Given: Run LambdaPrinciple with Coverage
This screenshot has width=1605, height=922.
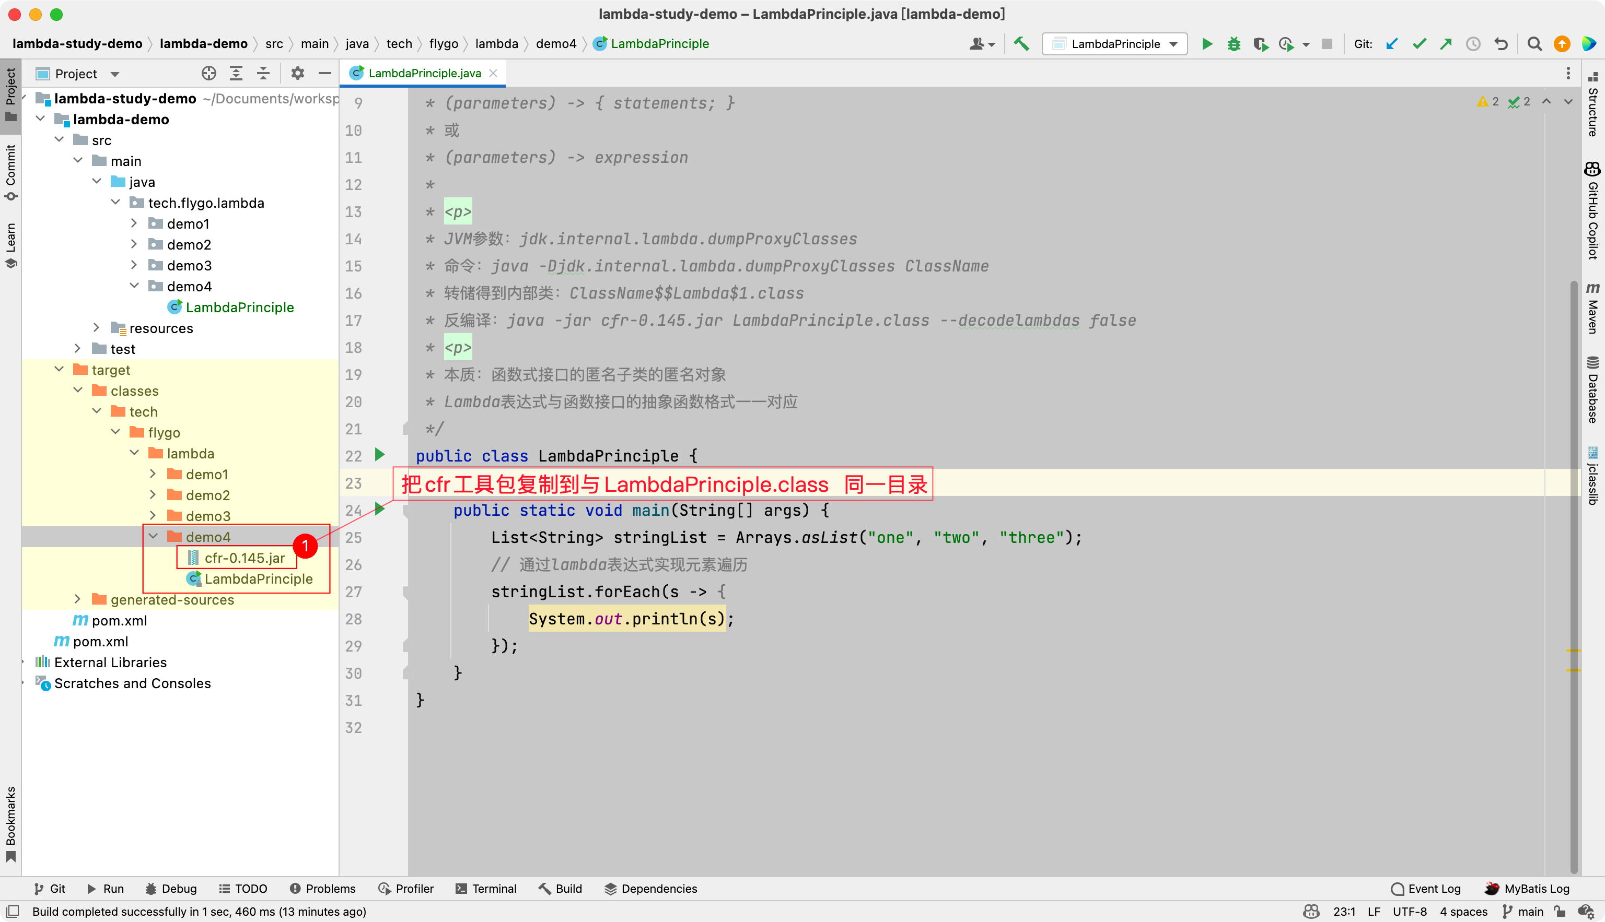Looking at the screenshot, I should (x=1261, y=44).
